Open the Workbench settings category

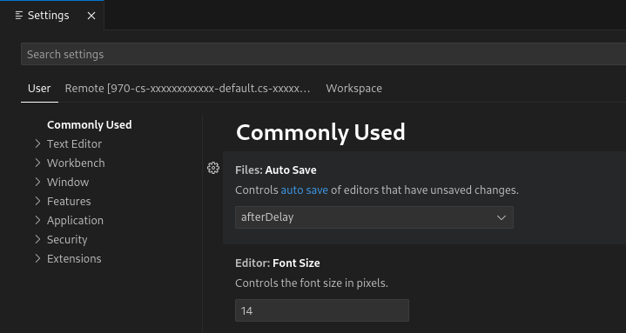pyautogui.click(x=76, y=163)
